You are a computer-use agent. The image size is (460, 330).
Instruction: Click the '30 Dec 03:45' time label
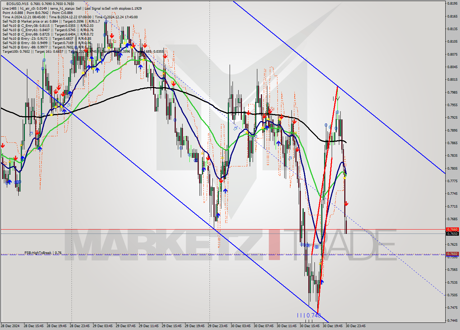(x=241, y=326)
